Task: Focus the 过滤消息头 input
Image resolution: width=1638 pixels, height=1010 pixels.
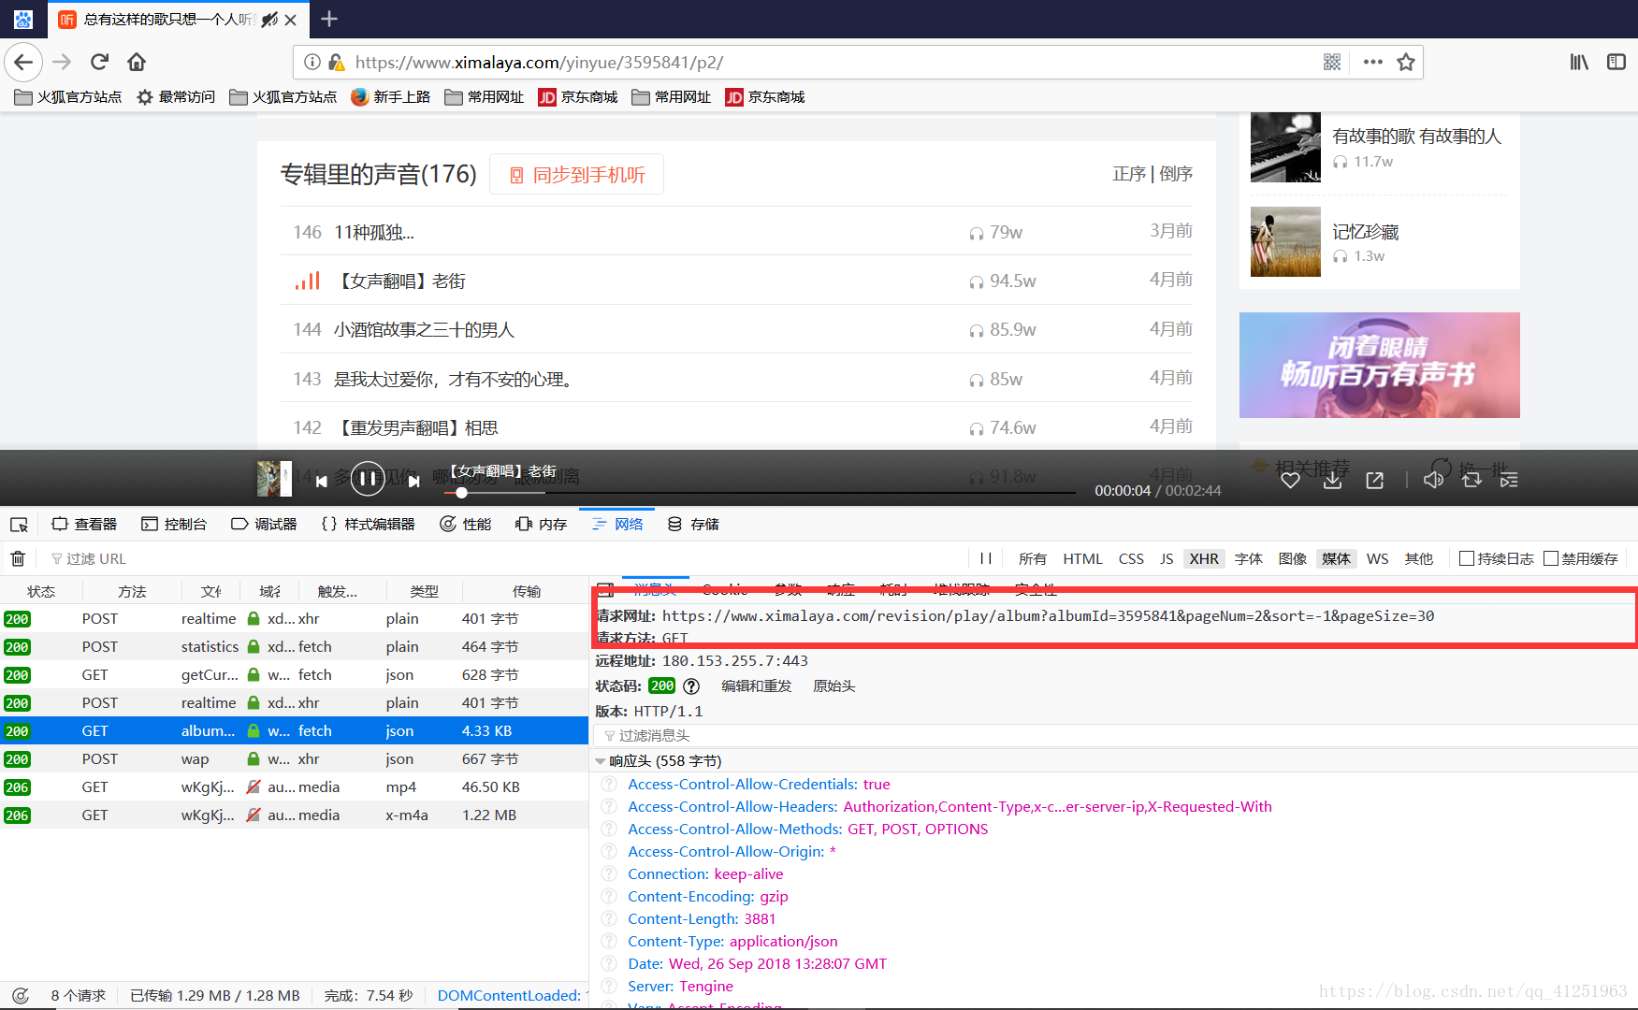Action: (x=1113, y=736)
